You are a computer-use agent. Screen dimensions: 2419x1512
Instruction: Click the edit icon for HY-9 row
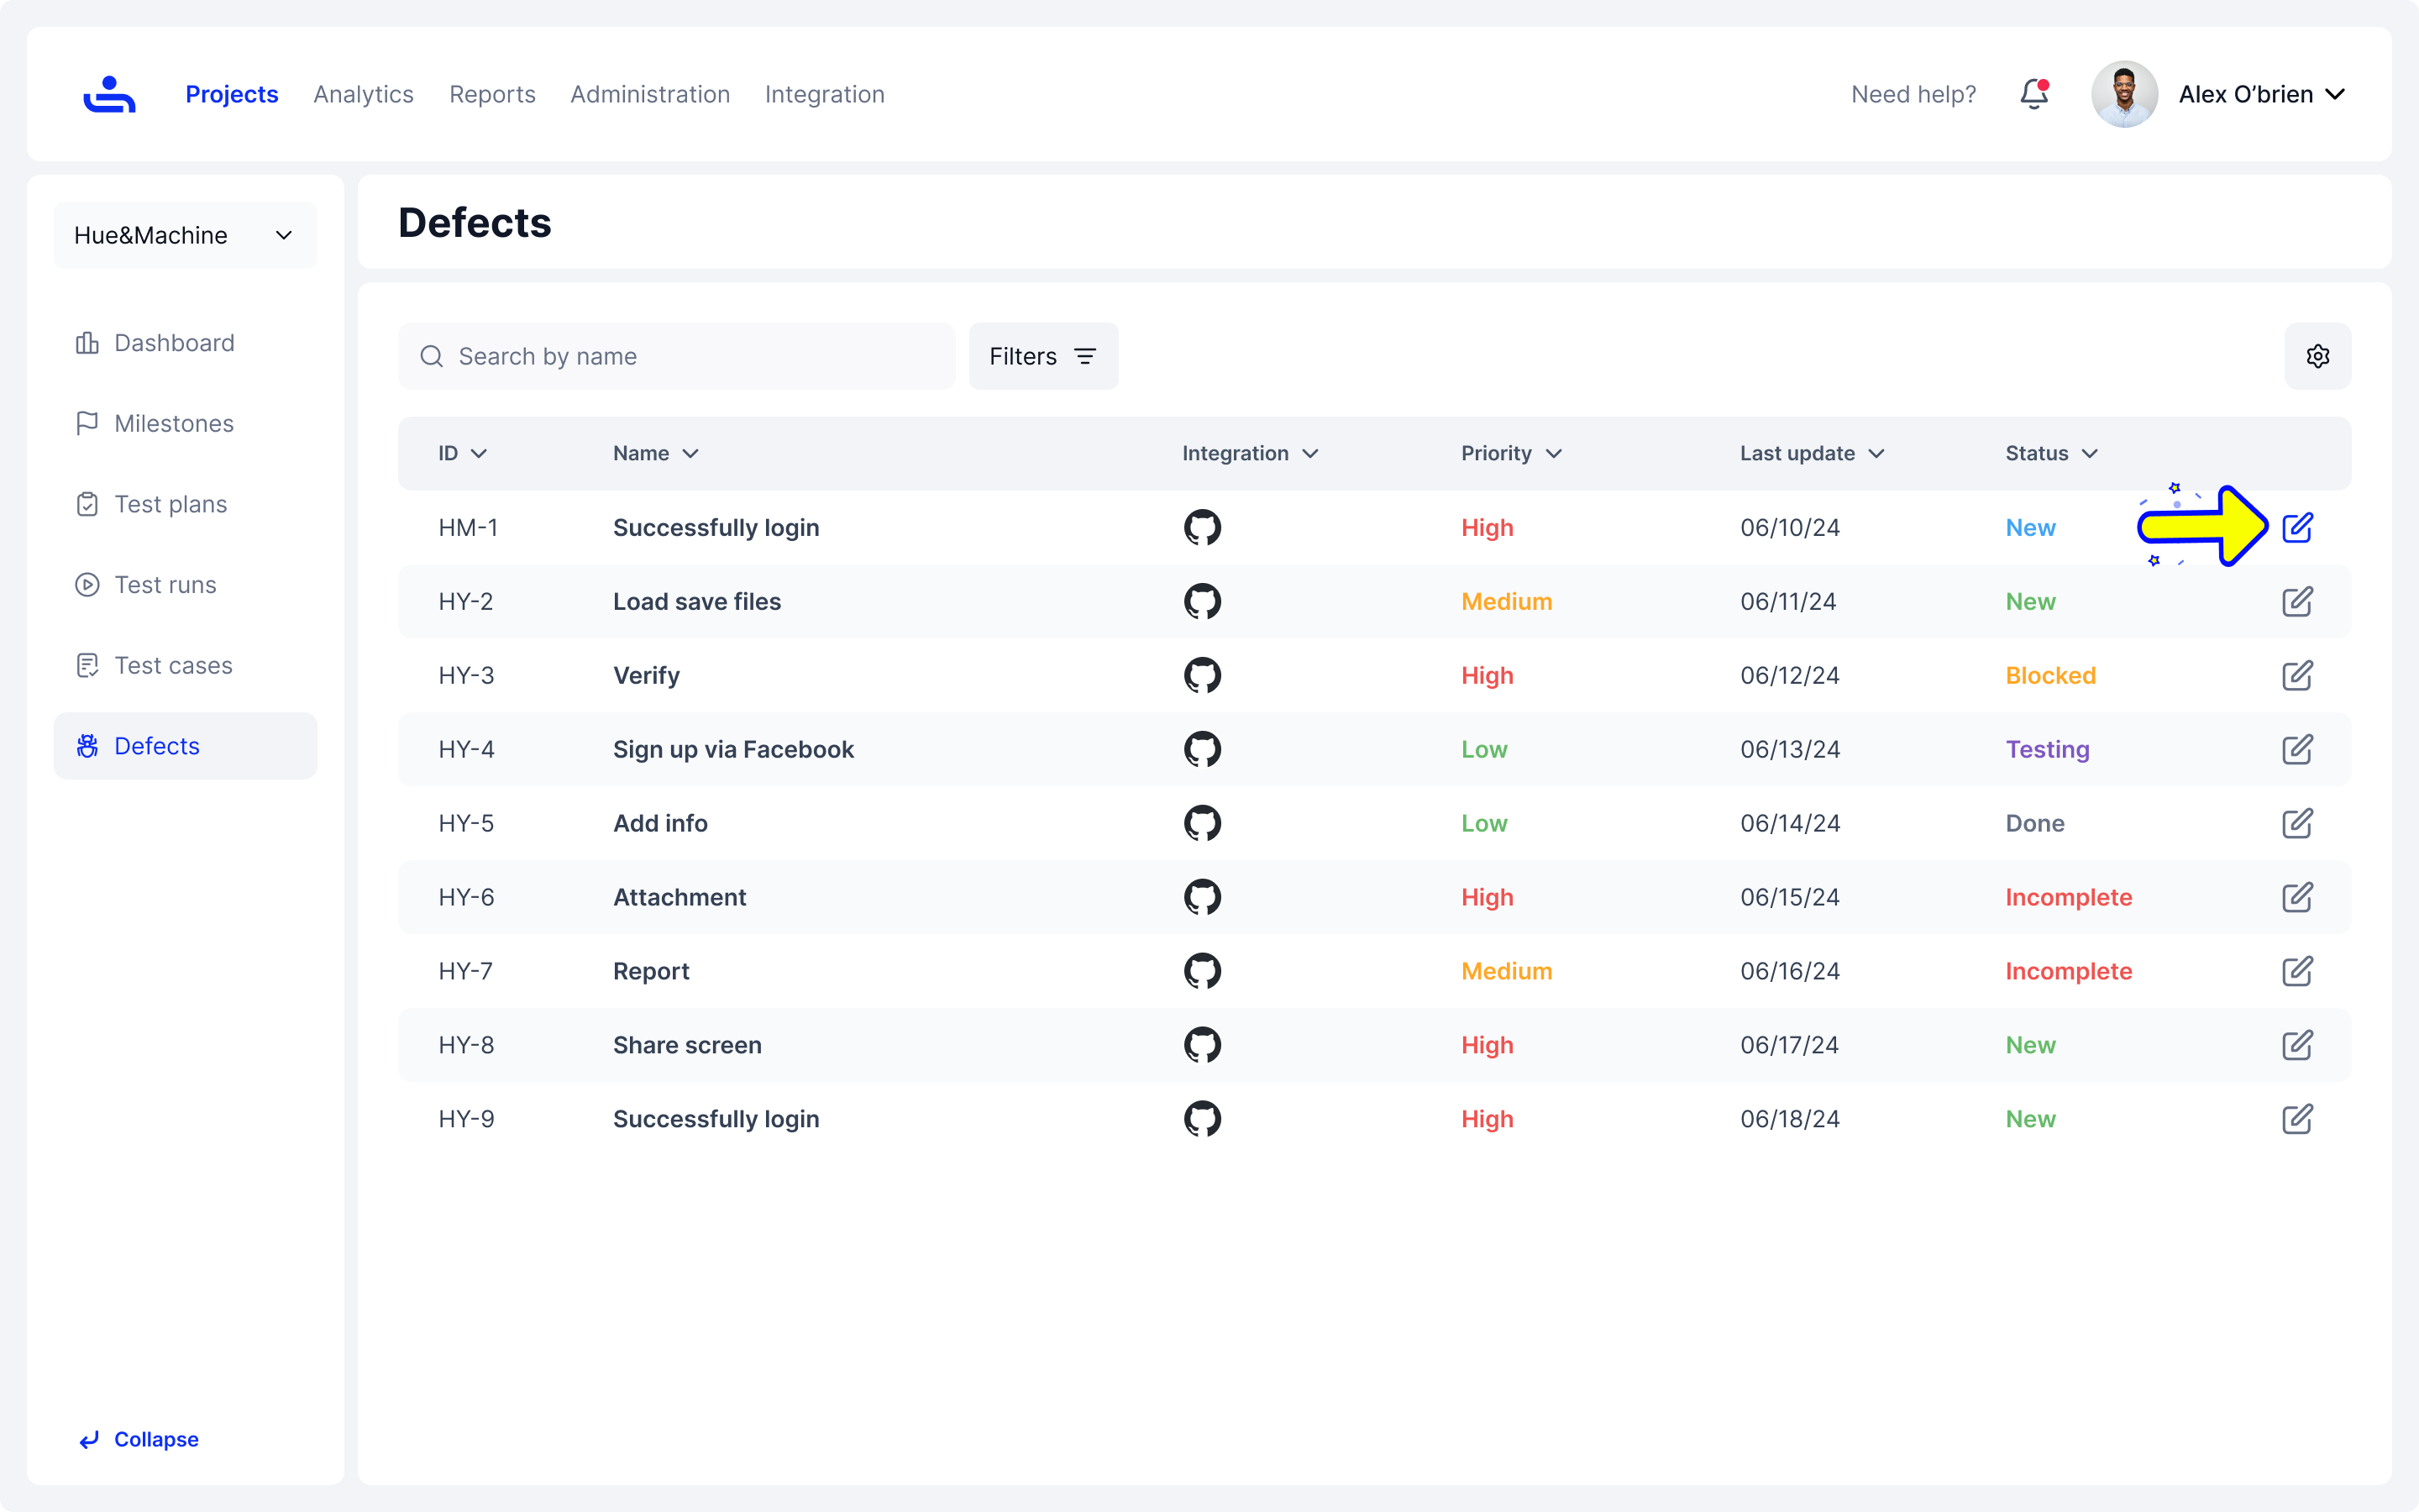[x=2296, y=1119]
